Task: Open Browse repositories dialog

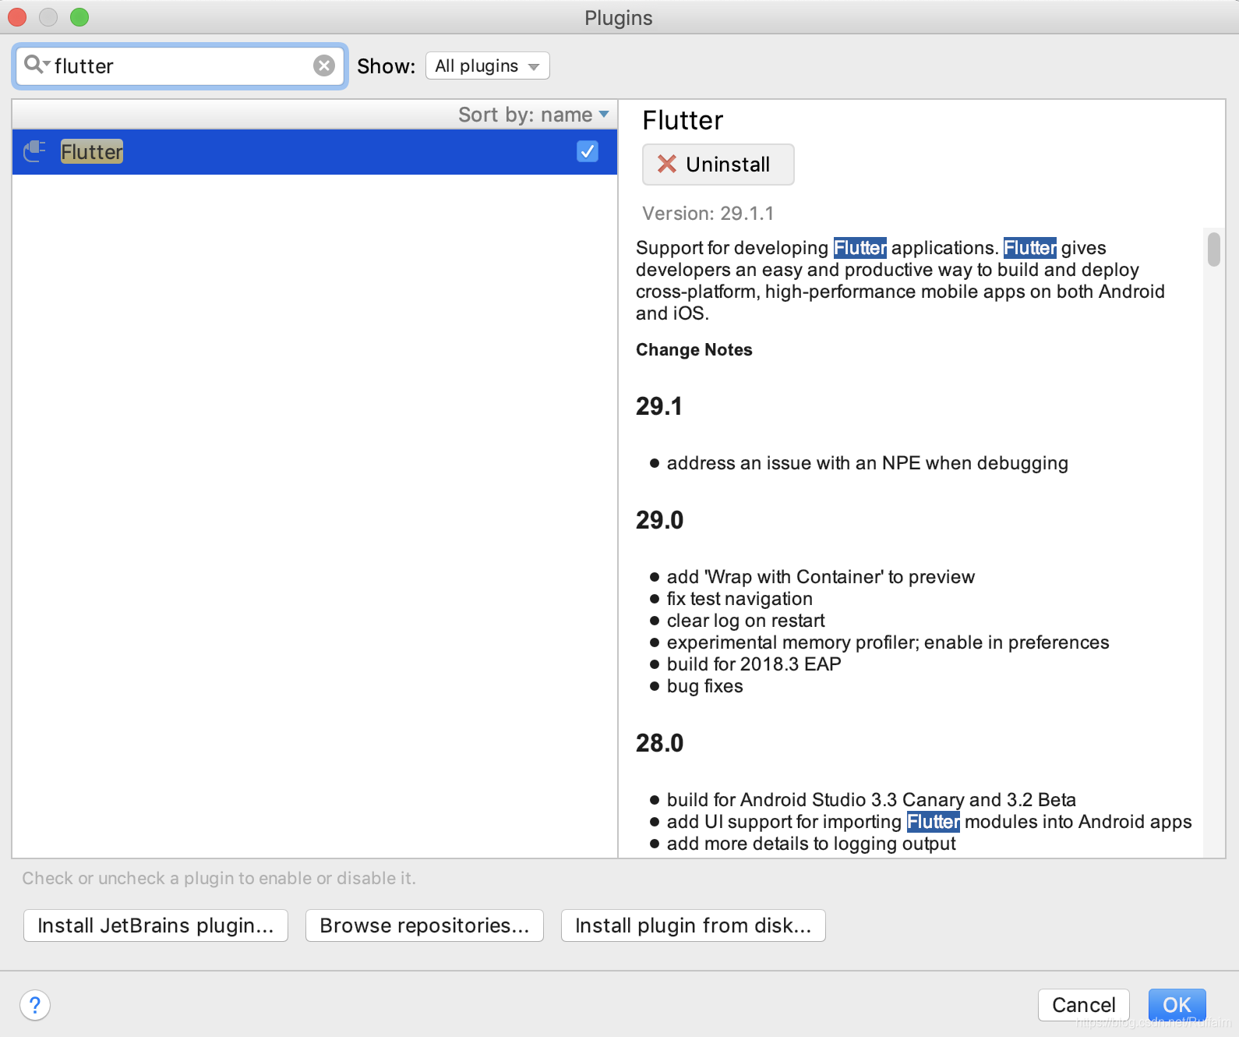Action: [x=425, y=926]
